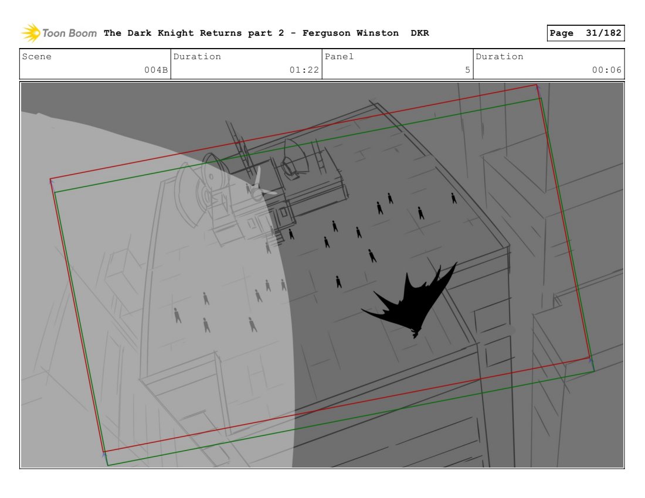The width and height of the screenshot is (645, 498).
Task: Select the title text 'The Dark Knight Returns part 2'
Action: [193, 33]
